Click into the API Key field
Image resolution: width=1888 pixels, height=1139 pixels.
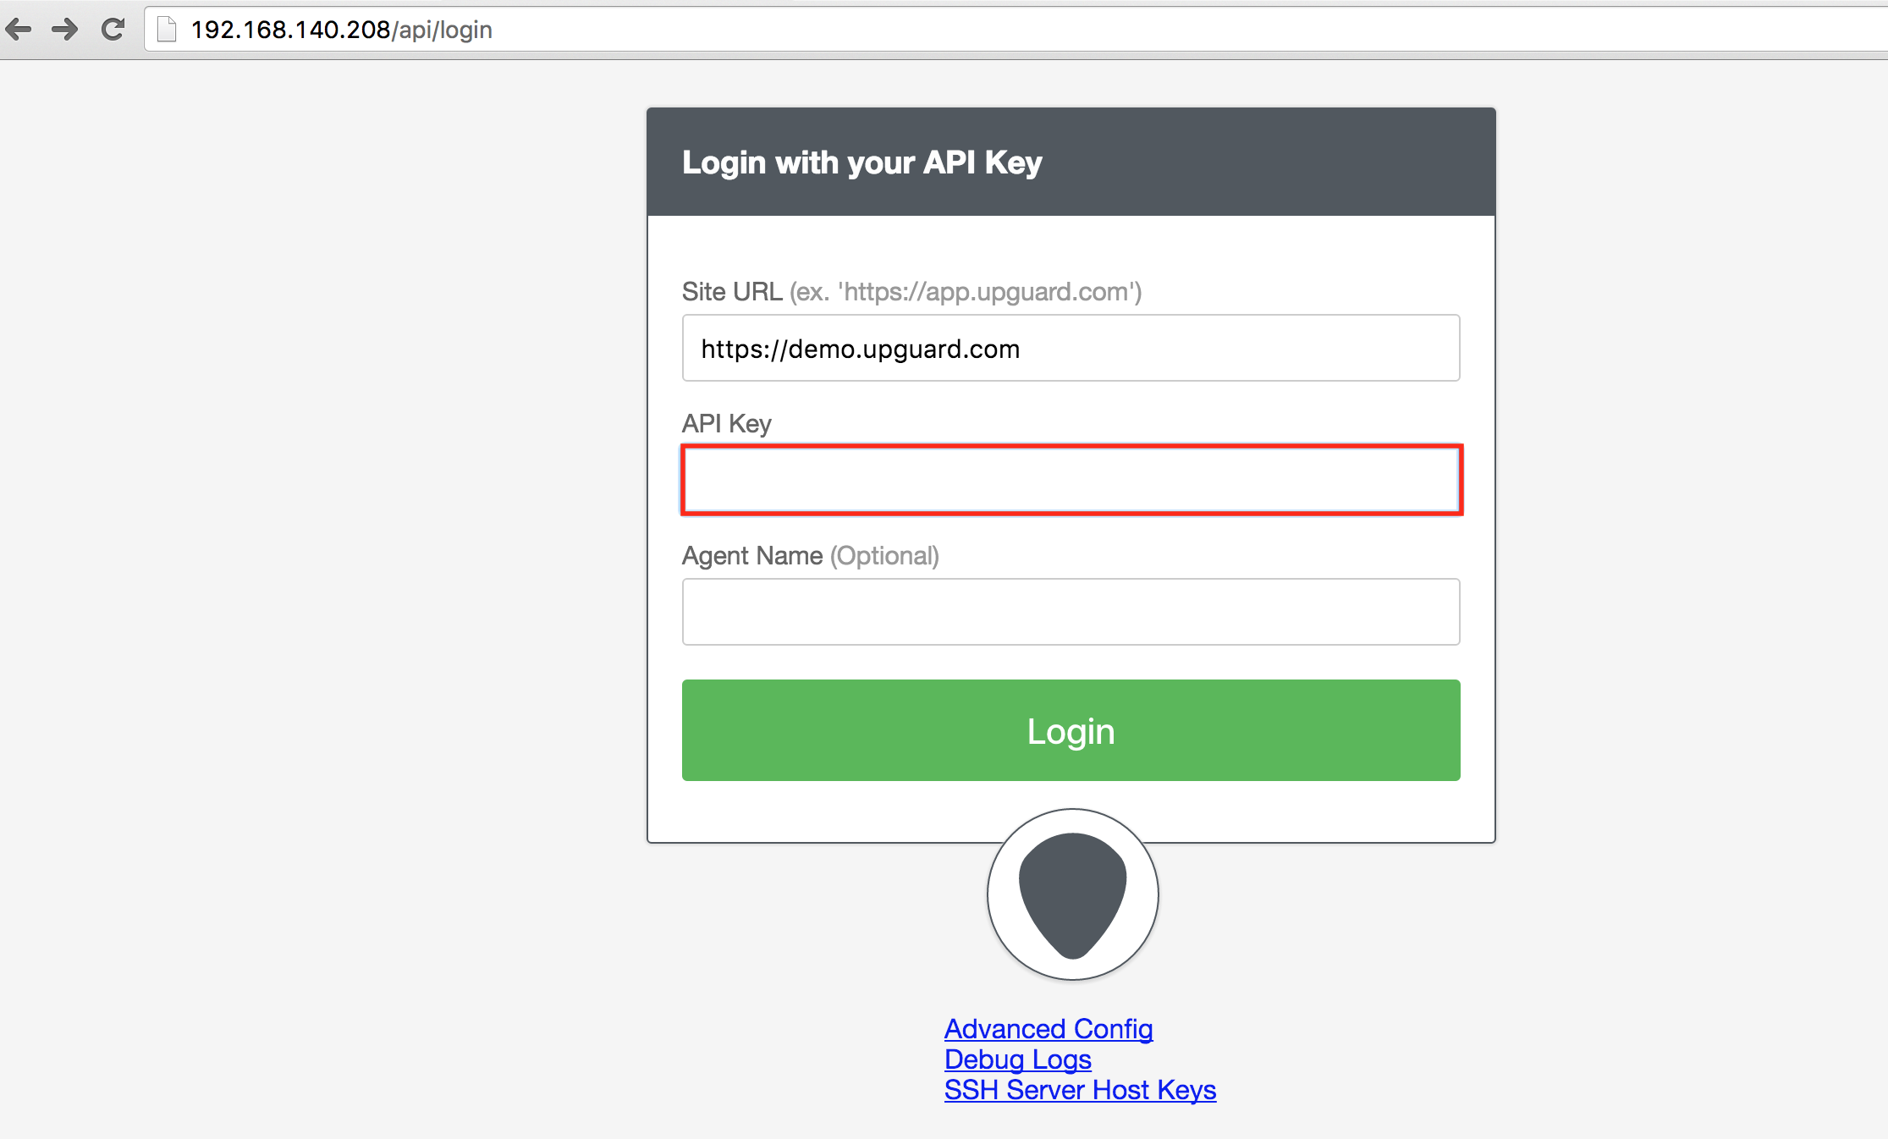(x=1071, y=480)
